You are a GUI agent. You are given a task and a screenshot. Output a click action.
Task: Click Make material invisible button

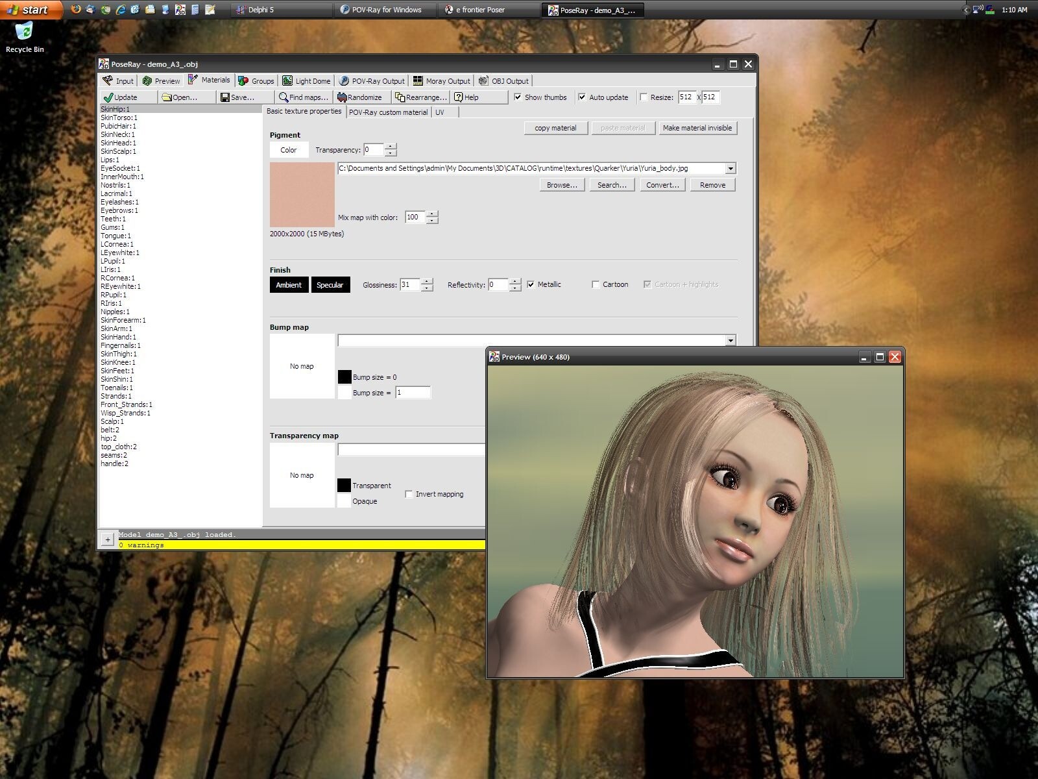(697, 128)
